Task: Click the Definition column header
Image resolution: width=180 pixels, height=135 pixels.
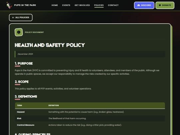Action: click(x=53, y=105)
